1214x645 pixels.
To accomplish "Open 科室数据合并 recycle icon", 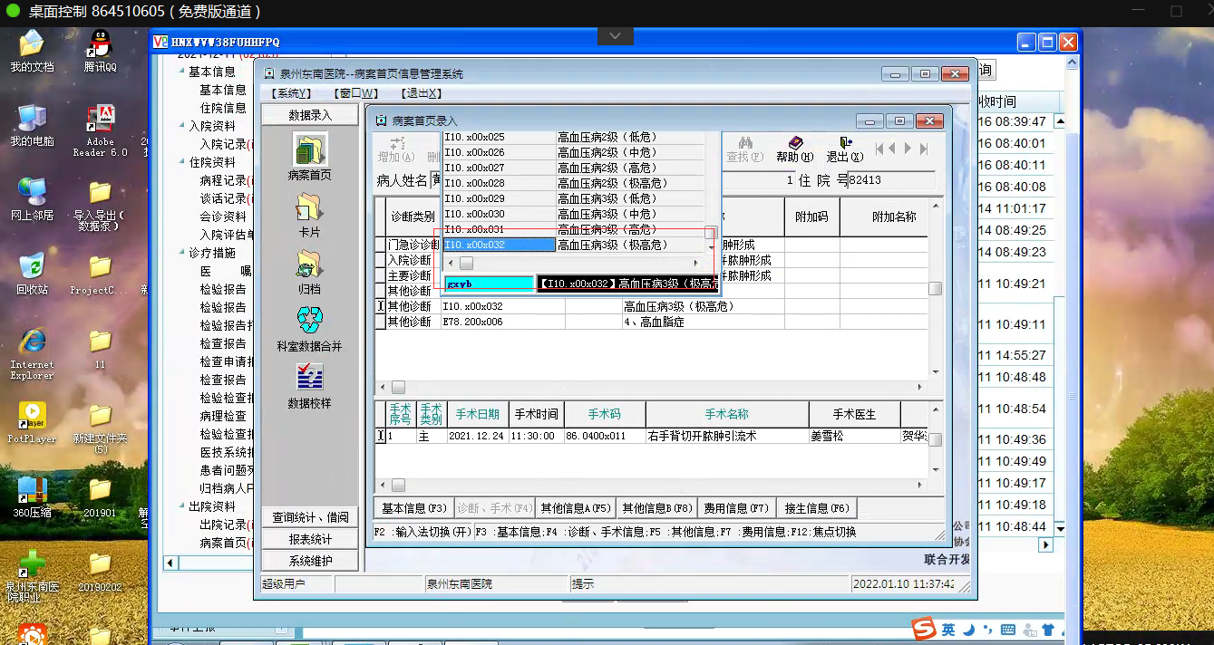I will (x=309, y=321).
